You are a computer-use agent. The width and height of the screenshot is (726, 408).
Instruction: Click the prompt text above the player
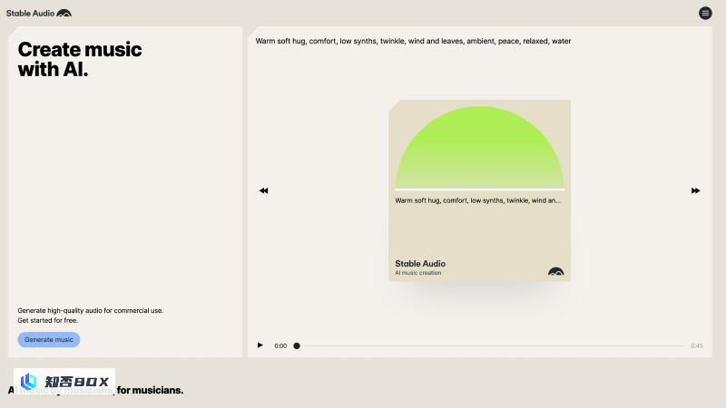tap(413, 41)
